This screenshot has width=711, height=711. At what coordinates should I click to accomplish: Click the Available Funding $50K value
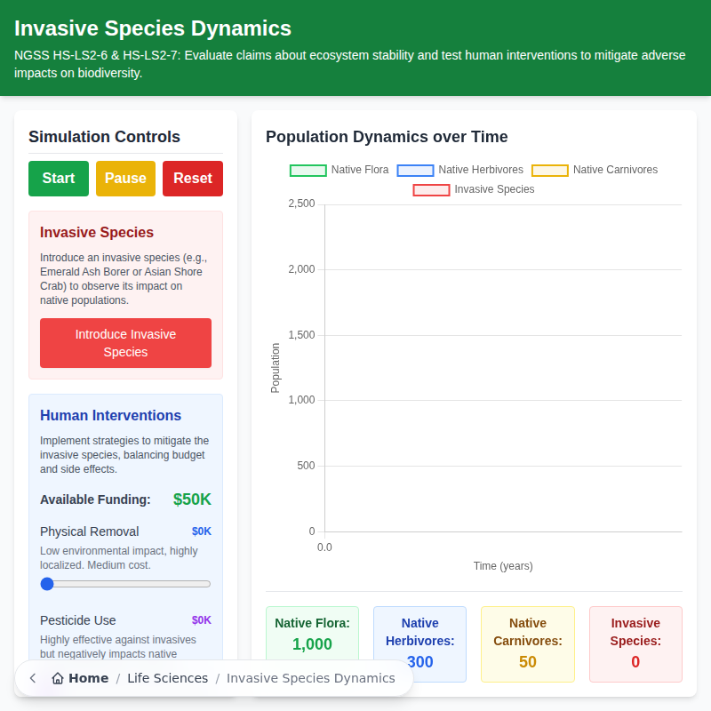192,499
